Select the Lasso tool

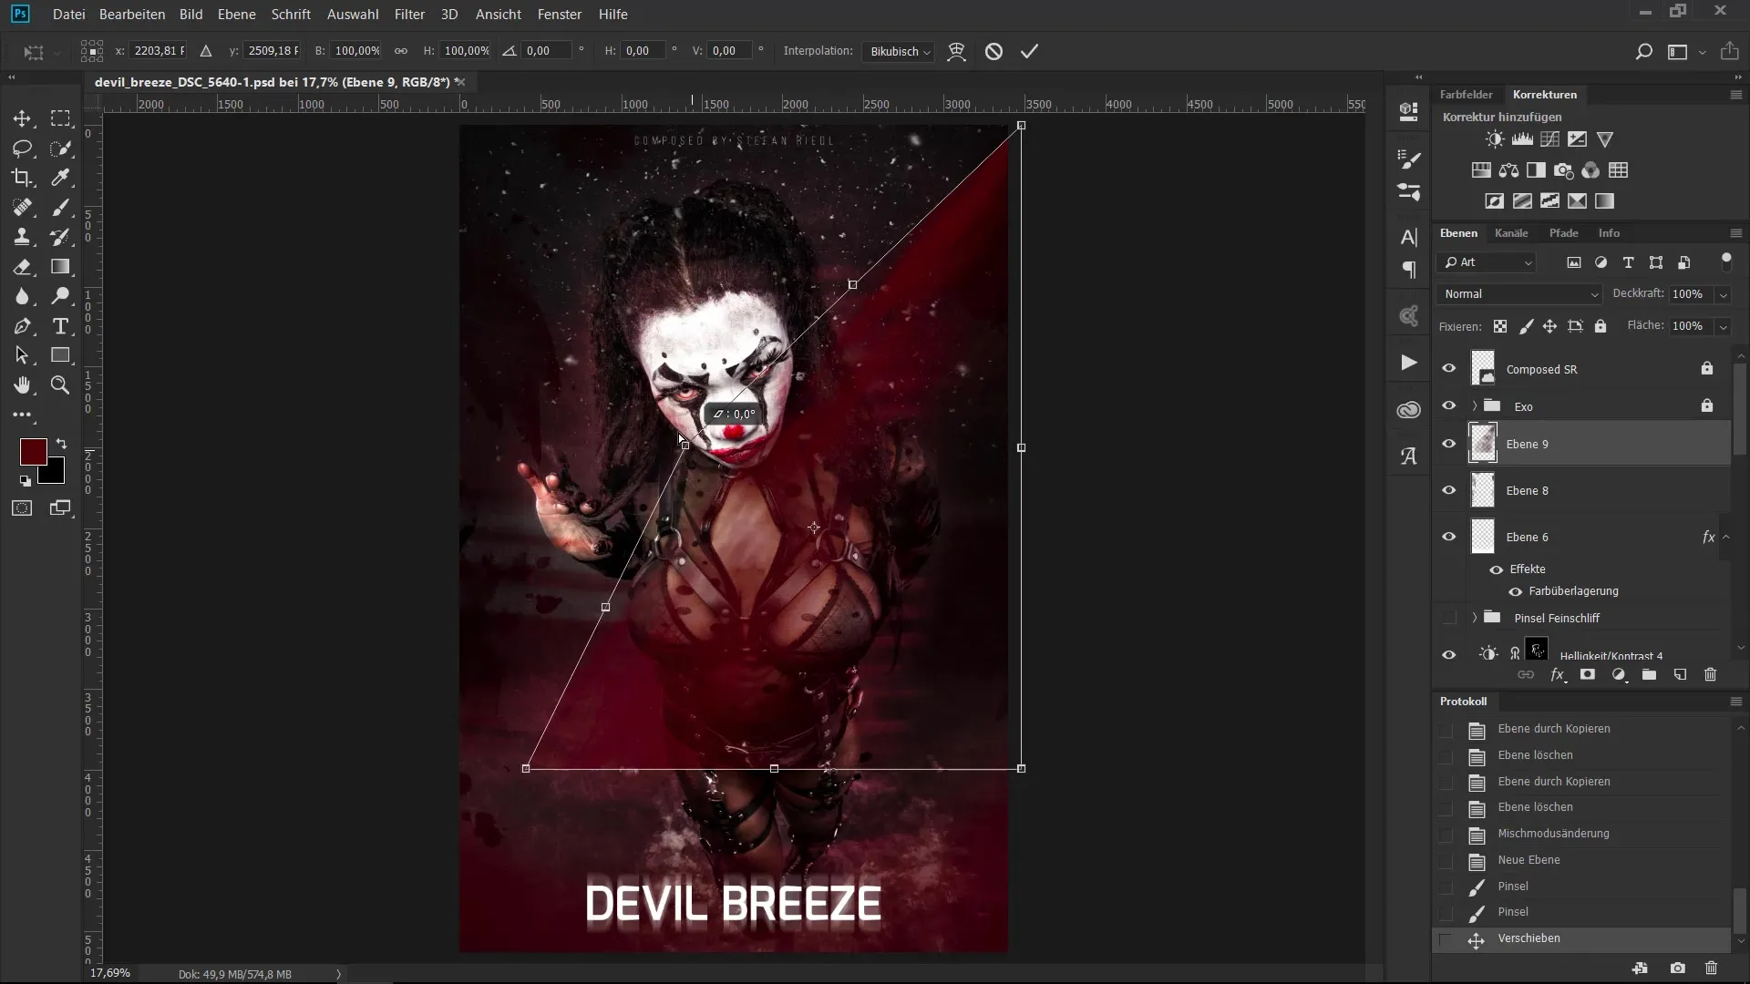[x=22, y=149]
